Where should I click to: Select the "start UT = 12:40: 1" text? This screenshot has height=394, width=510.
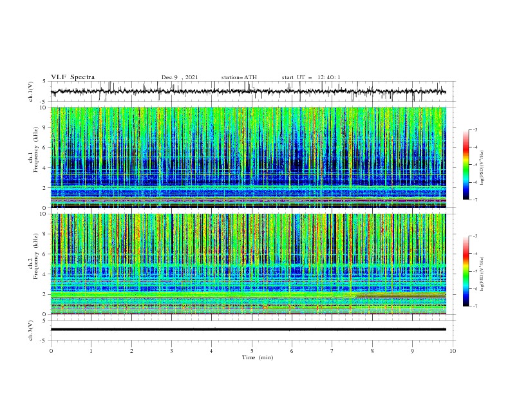(x=310, y=77)
